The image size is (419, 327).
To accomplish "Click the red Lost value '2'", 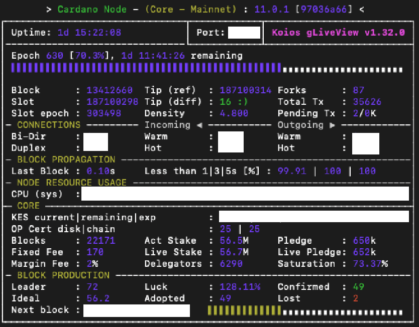I will 355,298.
